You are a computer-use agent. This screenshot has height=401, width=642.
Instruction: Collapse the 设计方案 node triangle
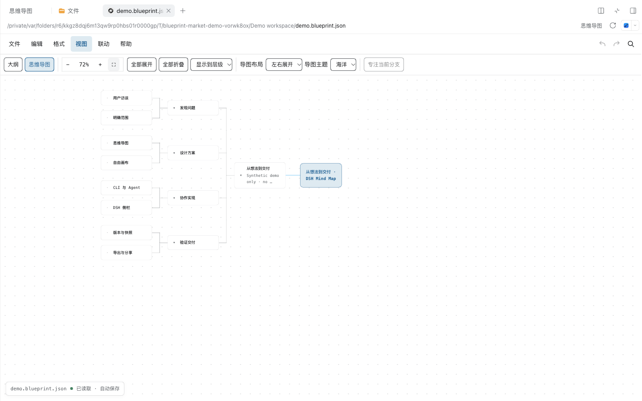[174, 153]
